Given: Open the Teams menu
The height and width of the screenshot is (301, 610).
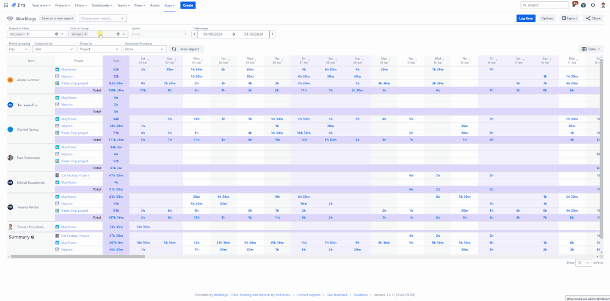Looking at the screenshot, I should (124, 5).
